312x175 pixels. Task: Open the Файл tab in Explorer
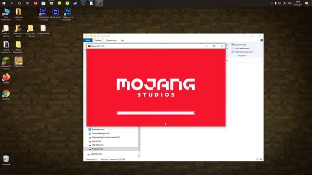pyautogui.click(x=88, y=40)
